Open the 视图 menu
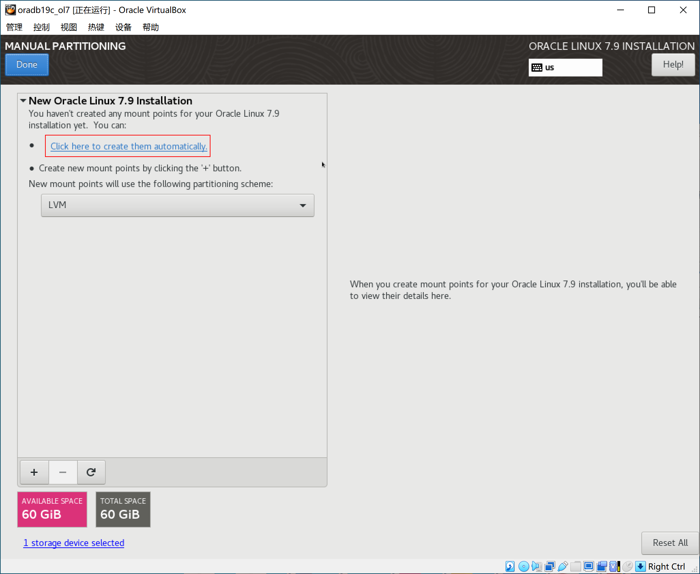This screenshot has height=574, width=700. coord(69,27)
